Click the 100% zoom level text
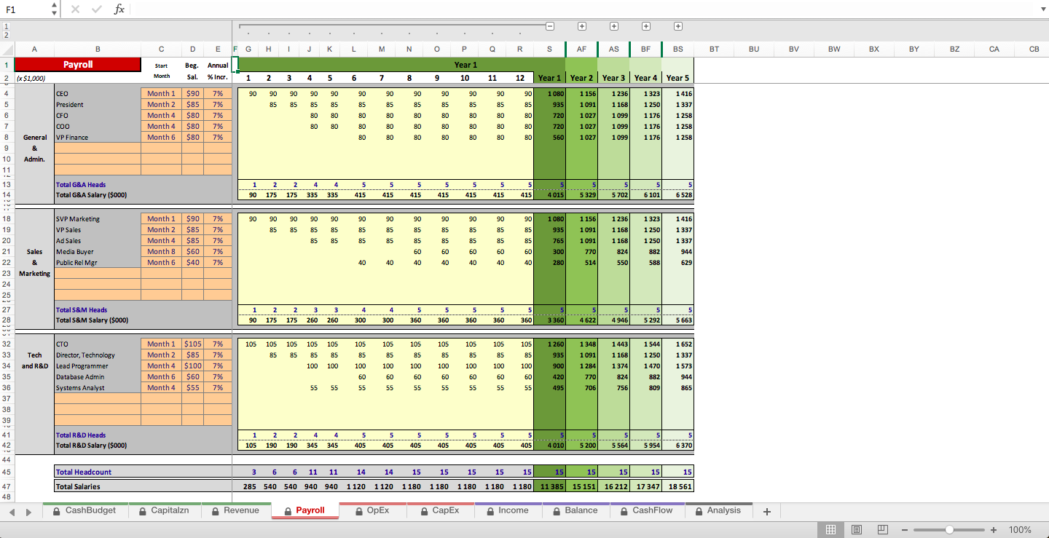This screenshot has height=538, width=1049. (1020, 530)
